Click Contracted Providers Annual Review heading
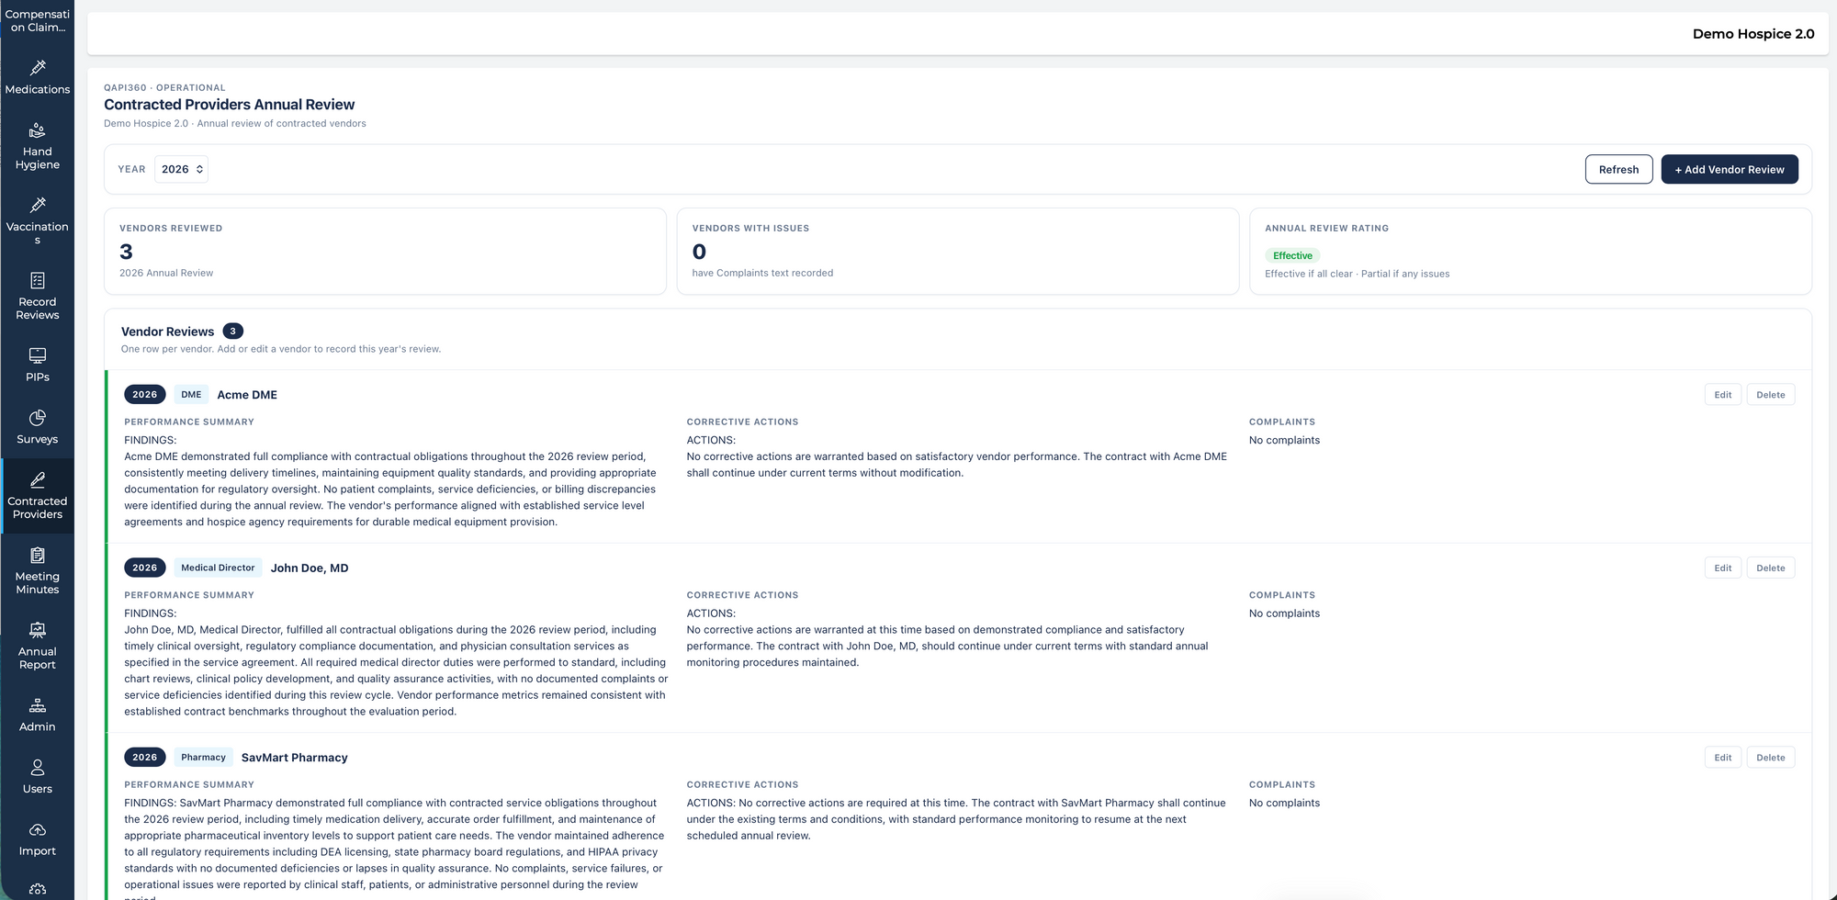This screenshot has width=1837, height=900. pyautogui.click(x=229, y=105)
